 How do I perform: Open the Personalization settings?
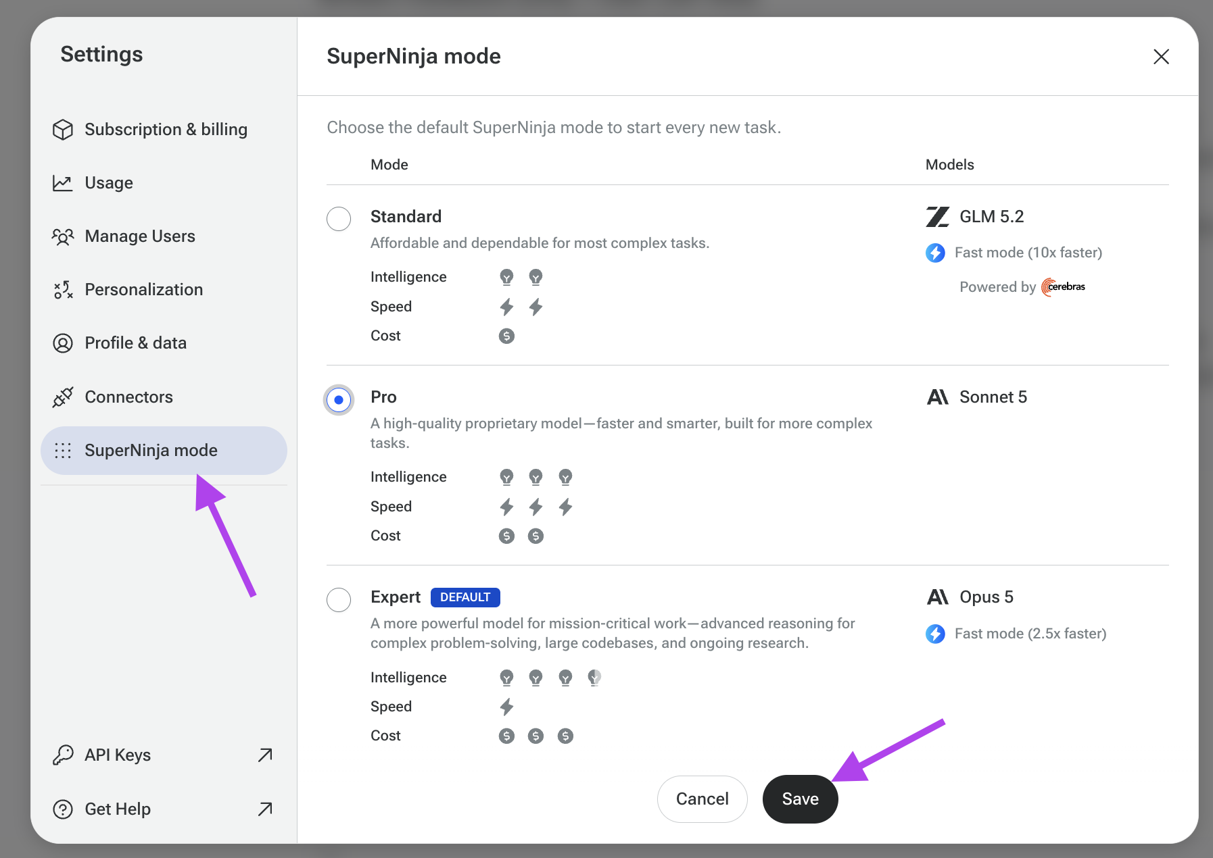click(x=164, y=290)
